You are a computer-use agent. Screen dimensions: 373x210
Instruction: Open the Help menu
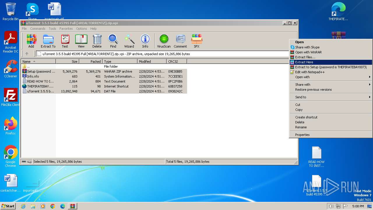point(93,29)
